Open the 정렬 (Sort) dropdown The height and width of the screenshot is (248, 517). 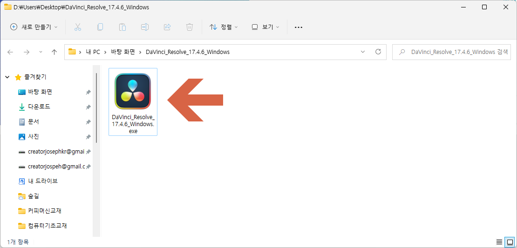click(224, 27)
